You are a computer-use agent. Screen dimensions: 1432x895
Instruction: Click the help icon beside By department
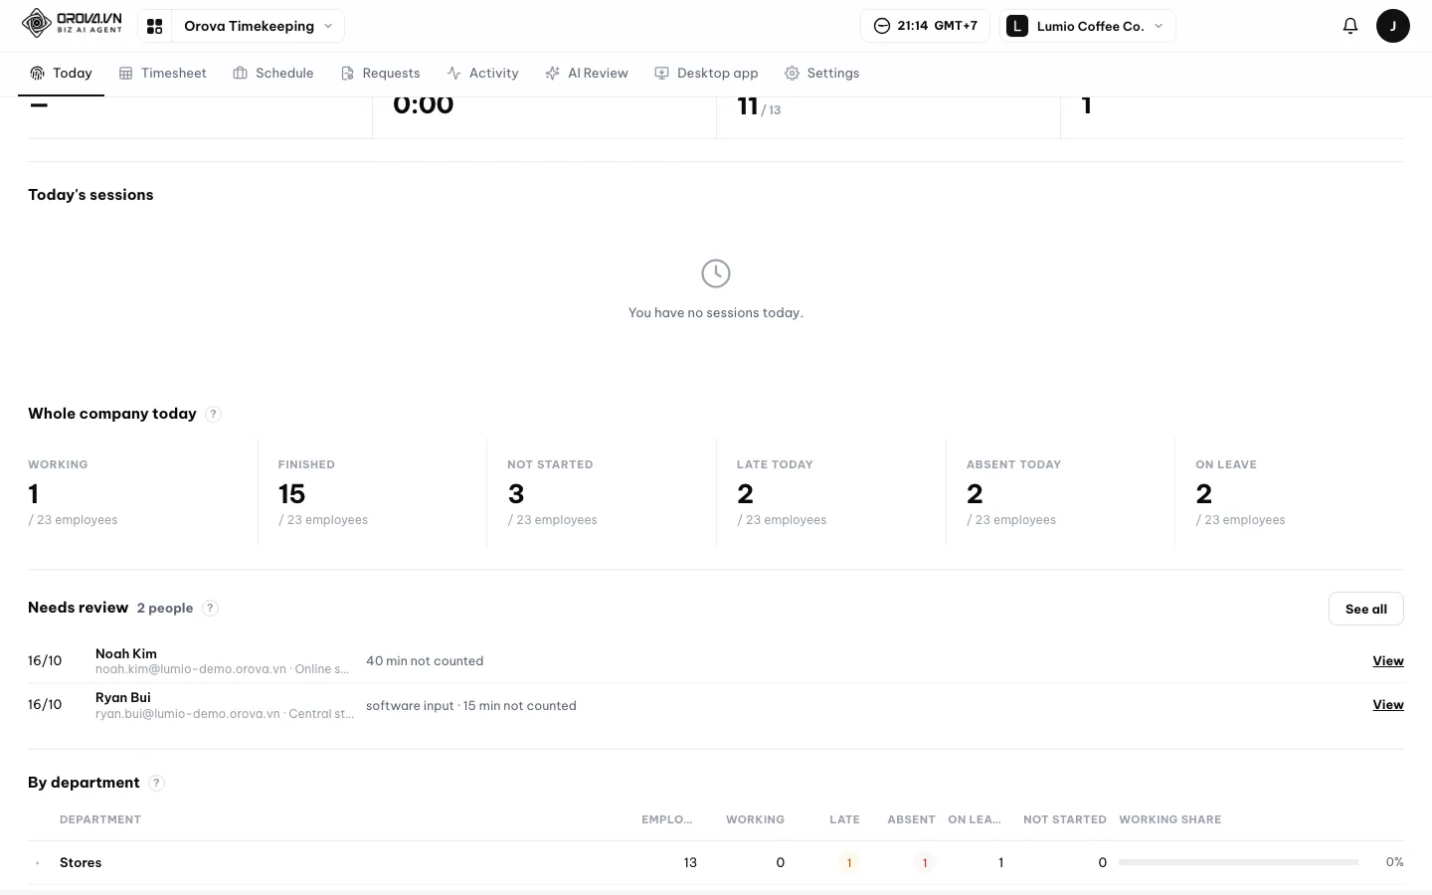(x=156, y=783)
